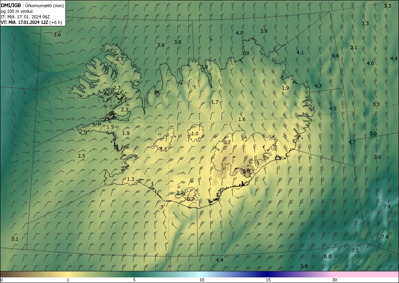Select the 2.2 value near Mýrdalsjökull
The height and width of the screenshot is (283, 399).
click(x=180, y=193)
